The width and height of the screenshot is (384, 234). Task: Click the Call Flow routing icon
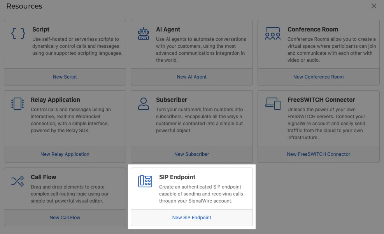click(18, 181)
